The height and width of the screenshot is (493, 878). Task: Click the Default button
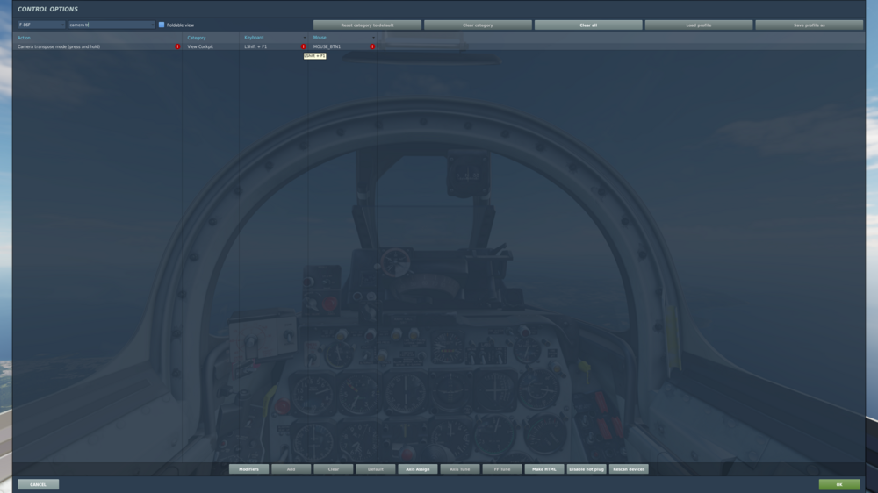[x=376, y=469]
